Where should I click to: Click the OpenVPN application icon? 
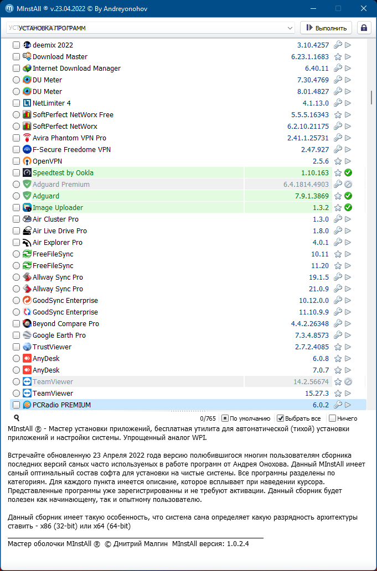pos(27,161)
